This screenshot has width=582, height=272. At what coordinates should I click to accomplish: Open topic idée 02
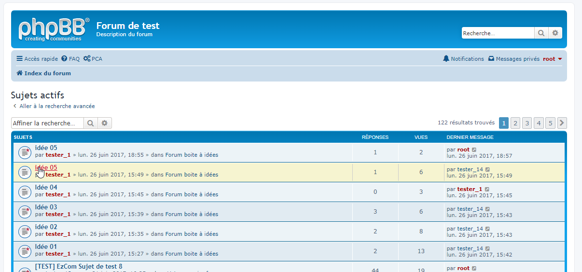[x=46, y=227]
